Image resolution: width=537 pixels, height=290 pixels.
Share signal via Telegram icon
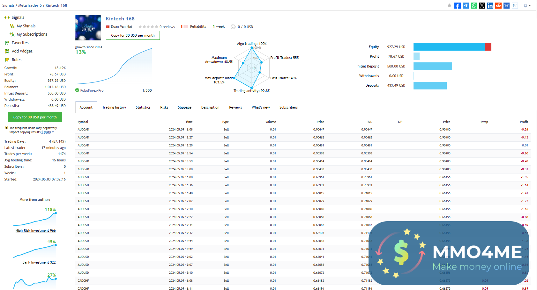pyautogui.click(x=466, y=5)
